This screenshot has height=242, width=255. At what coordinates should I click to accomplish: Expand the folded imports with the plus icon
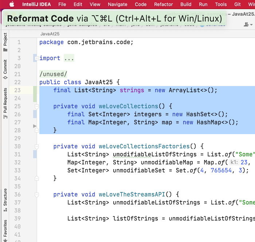(x=37, y=58)
